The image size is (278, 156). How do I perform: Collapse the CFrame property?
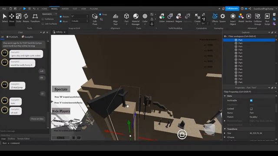(x=225, y=137)
